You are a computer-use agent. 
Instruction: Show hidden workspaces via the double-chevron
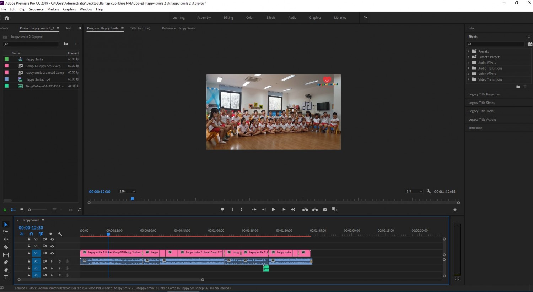pos(365,17)
